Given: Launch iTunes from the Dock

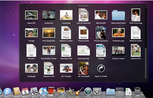Looking at the screenshot, I should click(43, 91).
